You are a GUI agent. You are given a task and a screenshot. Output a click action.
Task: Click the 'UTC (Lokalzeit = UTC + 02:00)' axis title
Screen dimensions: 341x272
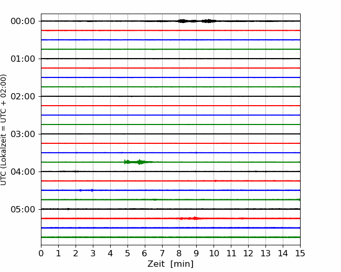coord(4,130)
